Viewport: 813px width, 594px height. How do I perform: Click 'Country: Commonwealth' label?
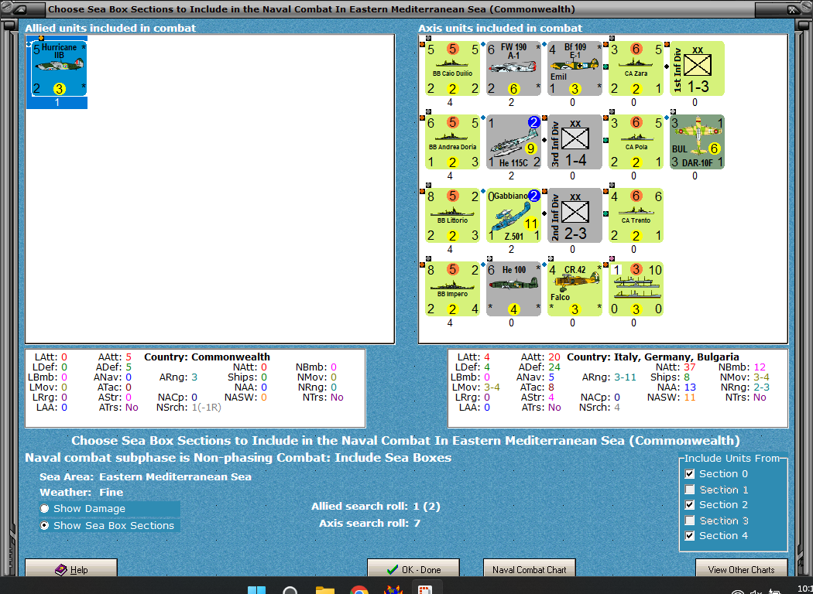[x=207, y=357]
